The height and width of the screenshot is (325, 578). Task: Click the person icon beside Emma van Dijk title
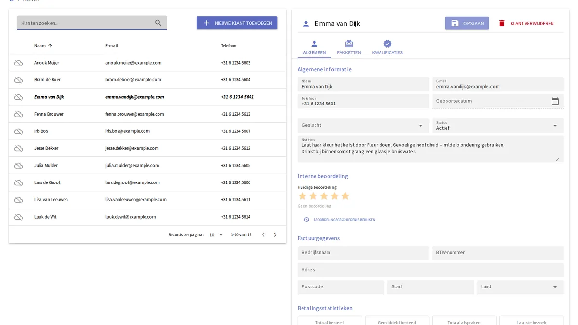306,24
